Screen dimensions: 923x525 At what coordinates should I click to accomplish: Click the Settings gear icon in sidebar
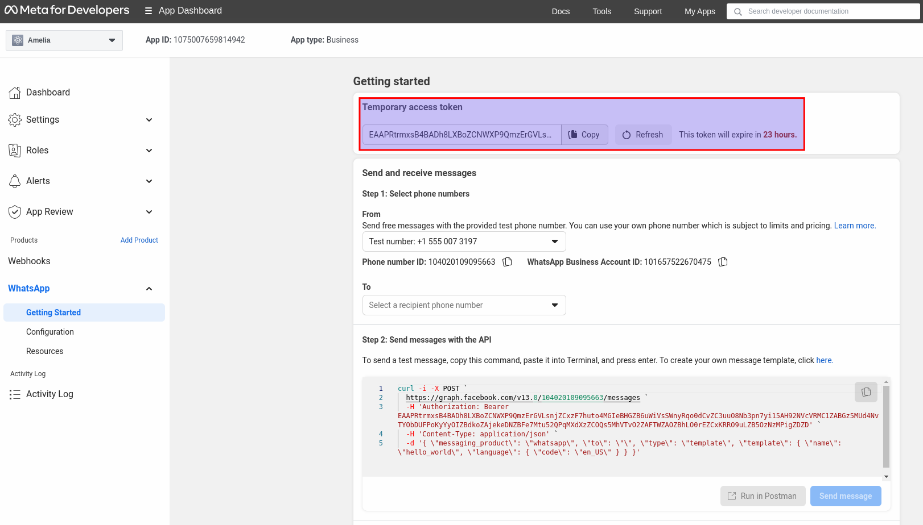15,120
